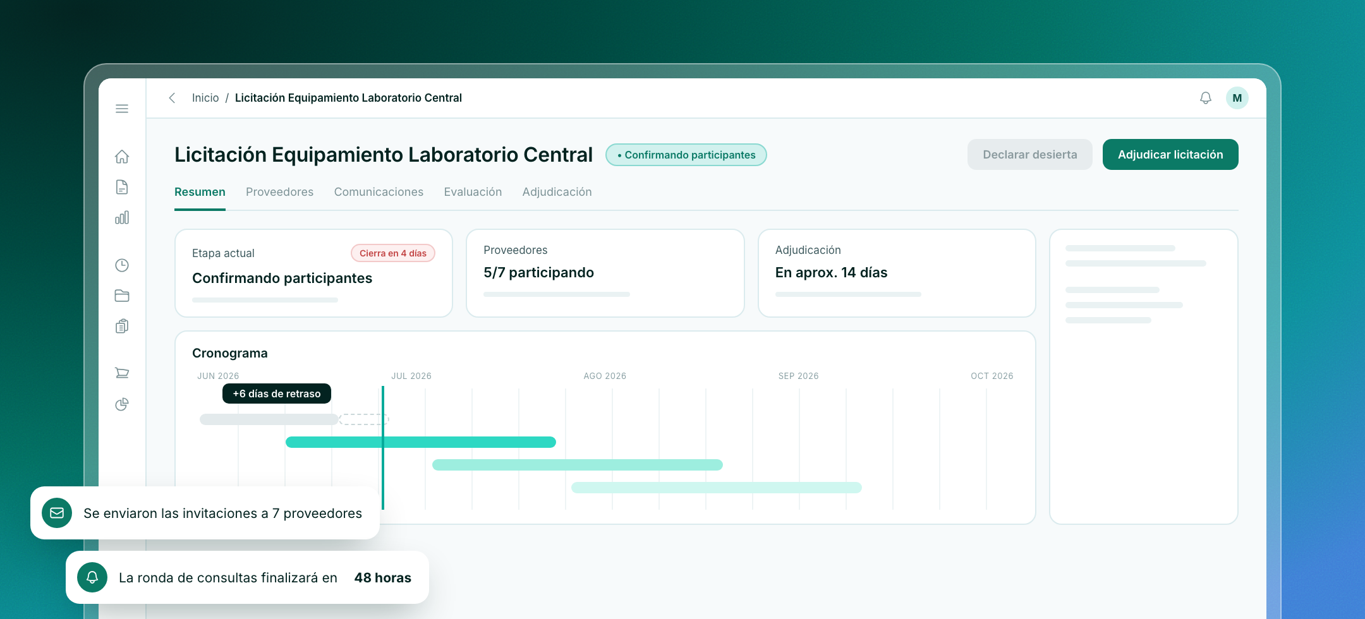Click the 48 horas text in notification
Viewport: 1365px width, 619px height.
383,578
